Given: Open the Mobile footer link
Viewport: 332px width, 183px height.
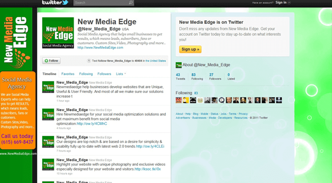Looking at the screenshot, I should click(204, 114).
